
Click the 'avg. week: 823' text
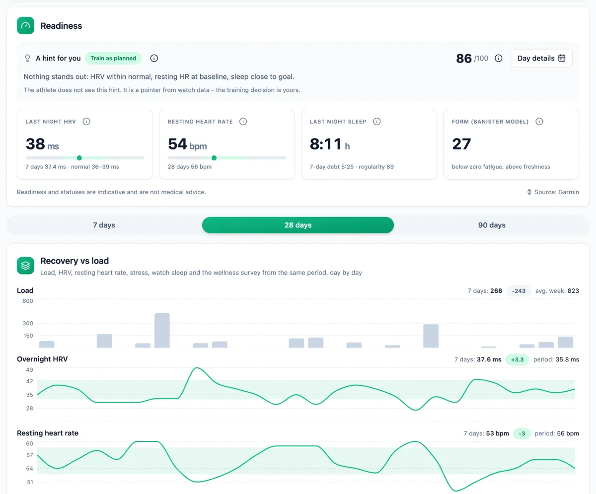point(557,291)
